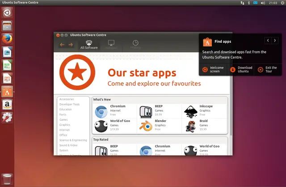Viewport: 286px width, 187px height.
Task: Launch Firefox from the launcher
Action: click(x=7, y=39)
